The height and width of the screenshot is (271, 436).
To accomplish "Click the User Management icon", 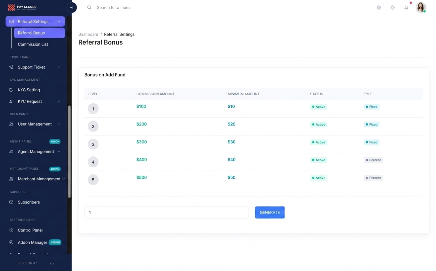I will [x=11, y=124].
